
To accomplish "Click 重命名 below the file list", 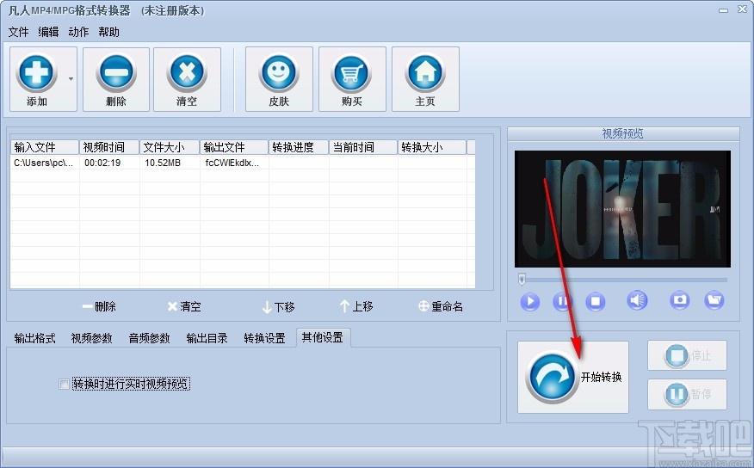I will 440,306.
